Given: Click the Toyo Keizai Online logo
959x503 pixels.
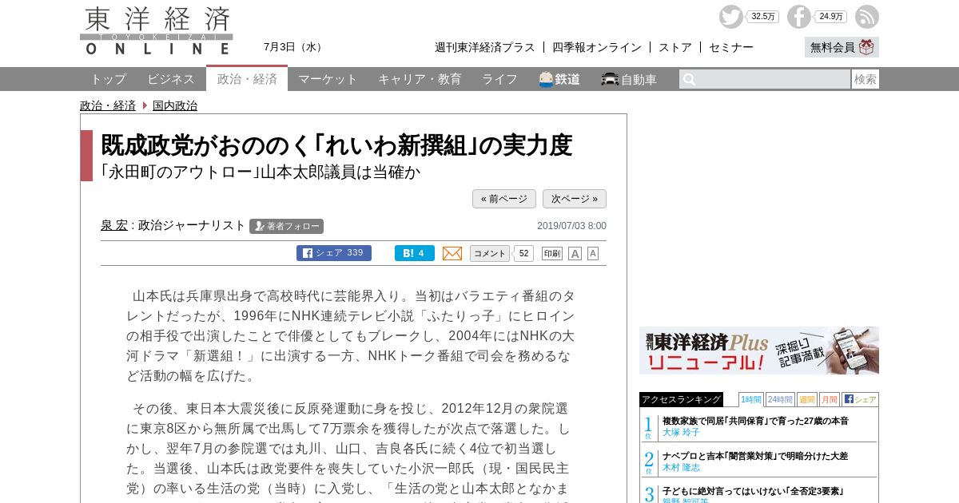Looking at the screenshot, I should point(157,31).
